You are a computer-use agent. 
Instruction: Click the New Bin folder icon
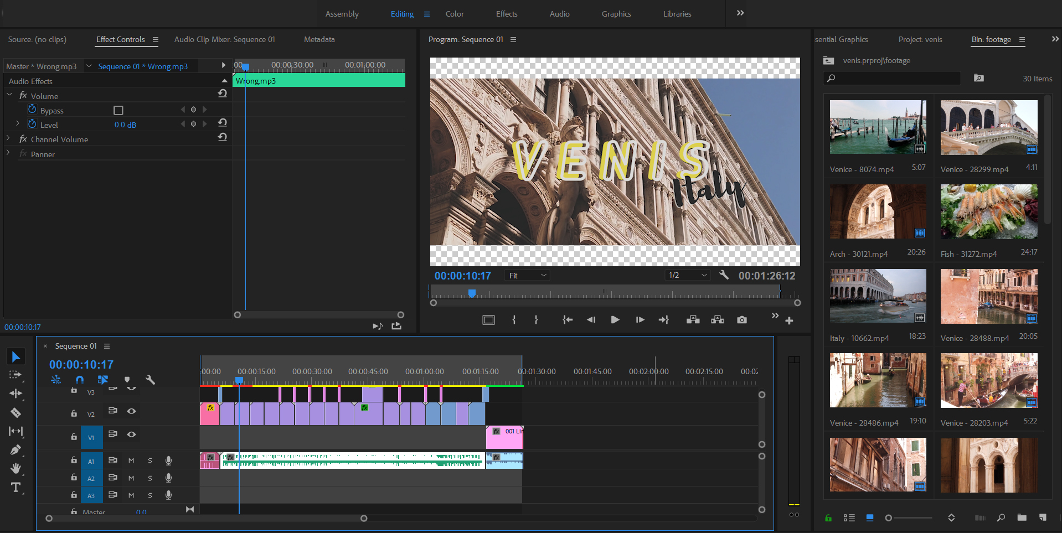1022,518
